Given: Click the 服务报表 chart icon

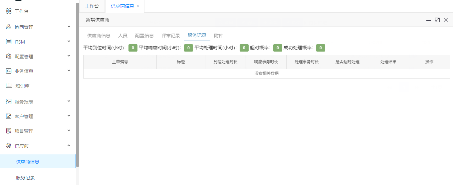Looking at the screenshot, I should (x=9, y=102).
